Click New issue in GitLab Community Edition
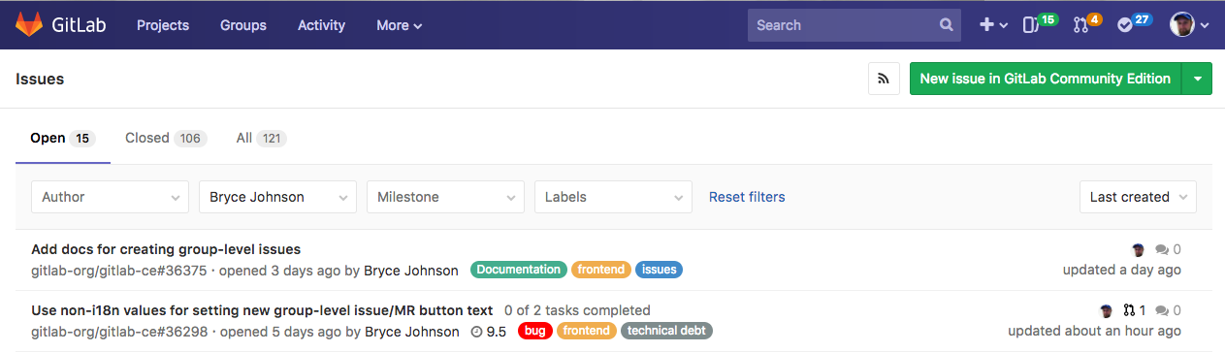The image size is (1225, 353). [x=1045, y=79]
